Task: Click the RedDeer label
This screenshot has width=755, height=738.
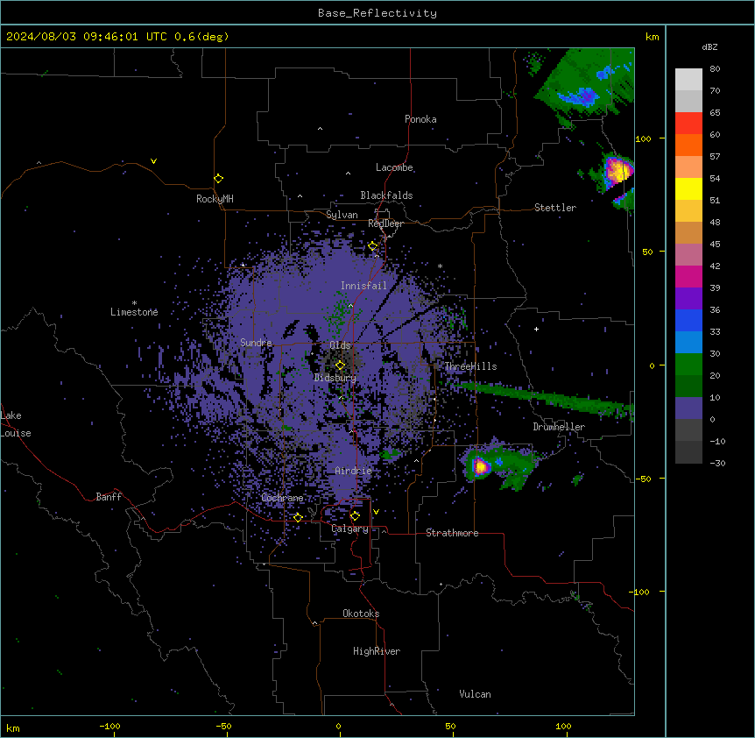Action: (385, 224)
